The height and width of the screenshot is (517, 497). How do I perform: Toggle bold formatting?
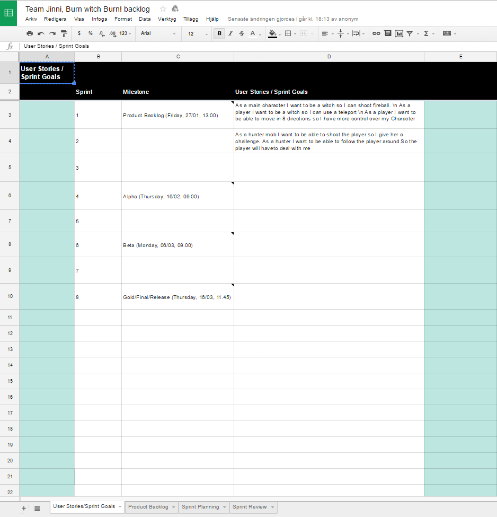[x=219, y=33]
